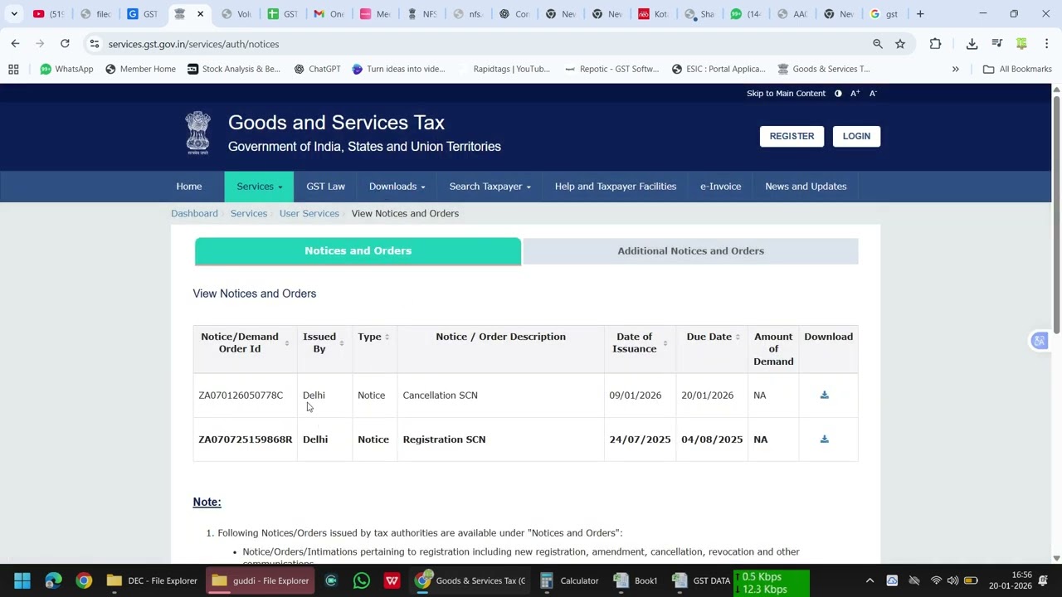Sort table by Issued By column
The image size is (1062, 597).
341,343
